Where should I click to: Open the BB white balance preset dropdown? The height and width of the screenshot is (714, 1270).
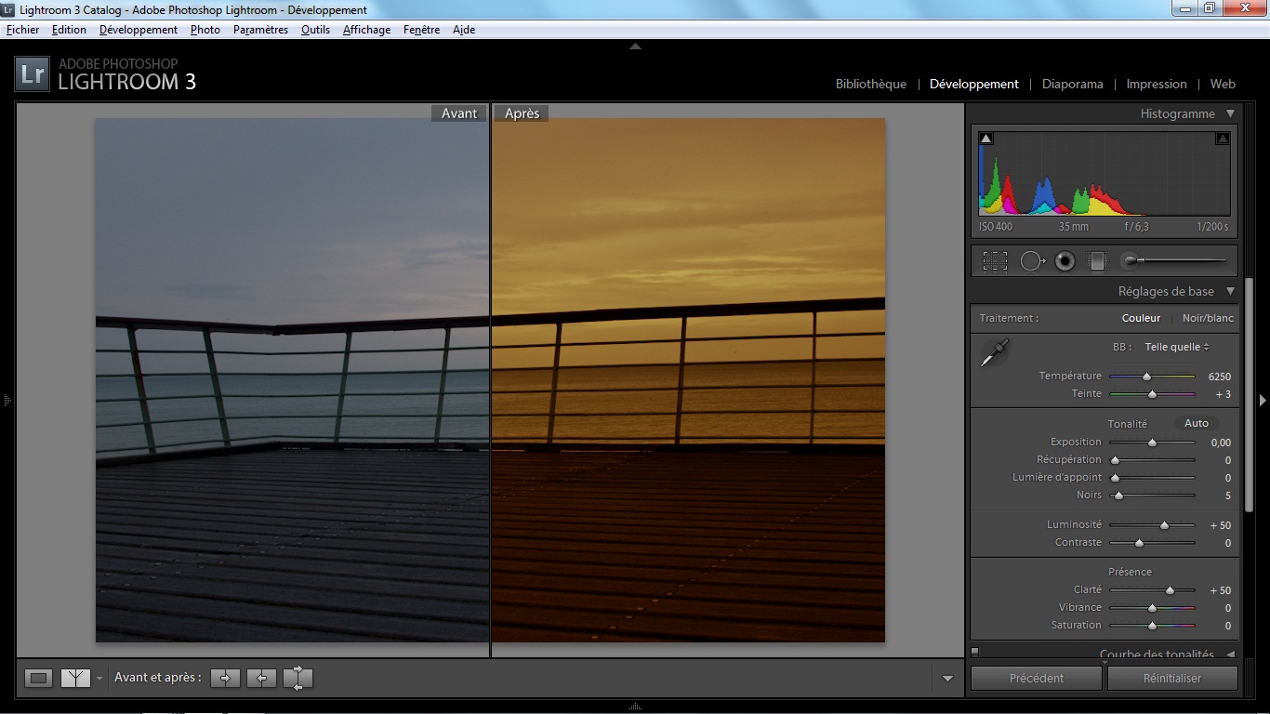click(x=1177, y=347)
